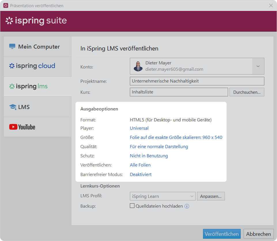Click the Projektname text field
The width and height of the screenshot is (277, 241).
197,81
